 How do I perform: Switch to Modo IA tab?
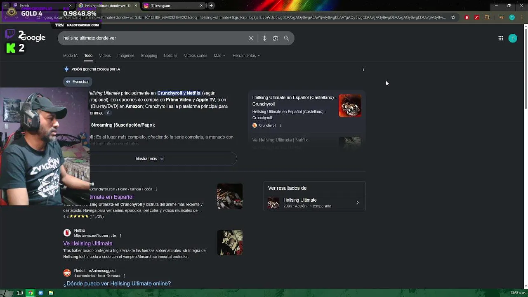click(x=70, y=56)
